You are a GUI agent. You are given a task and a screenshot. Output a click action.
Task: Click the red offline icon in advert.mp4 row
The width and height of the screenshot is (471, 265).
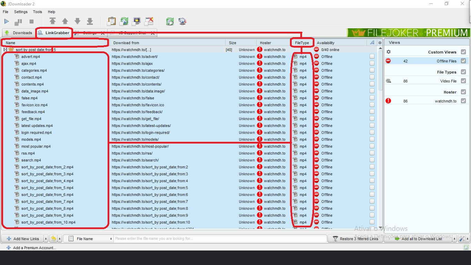316,57
